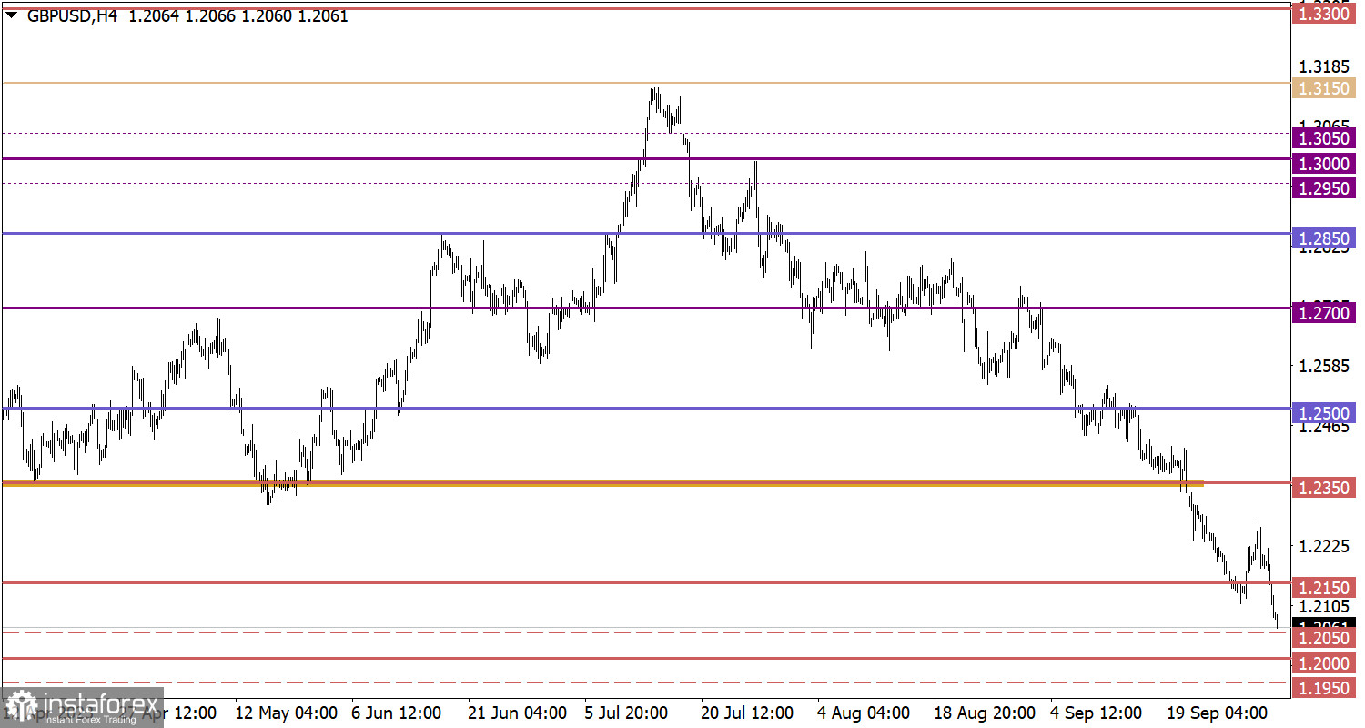
Task: Click the 1.3185 price axis value
Action: 1322,66
